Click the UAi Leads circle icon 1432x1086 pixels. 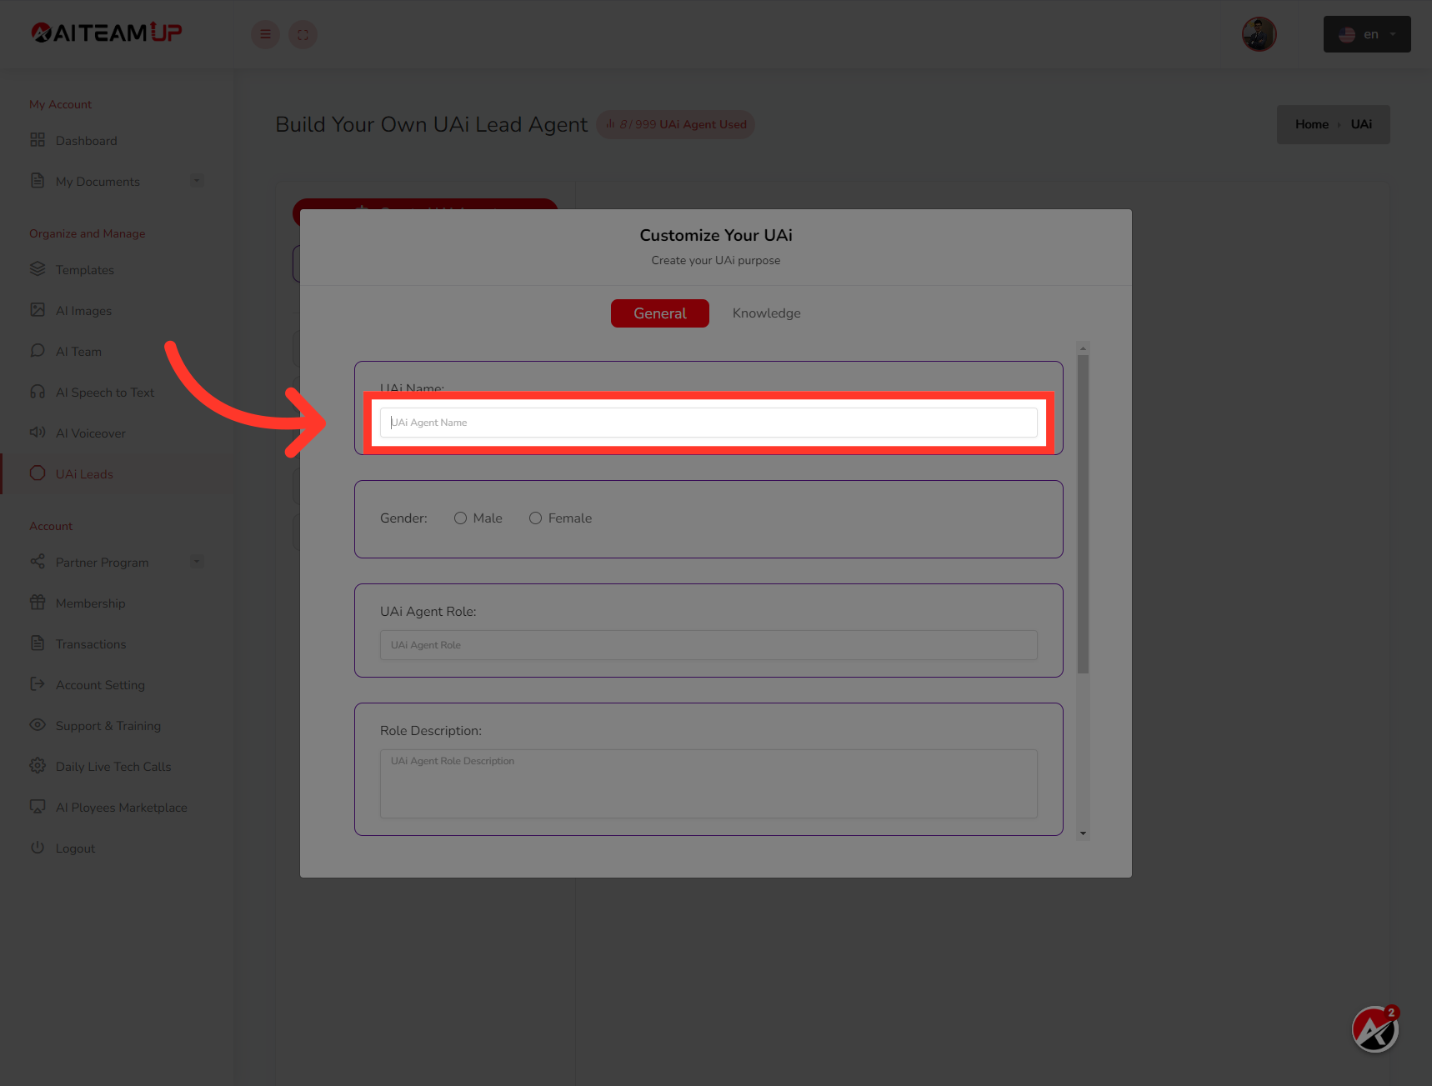pos(38,473)
